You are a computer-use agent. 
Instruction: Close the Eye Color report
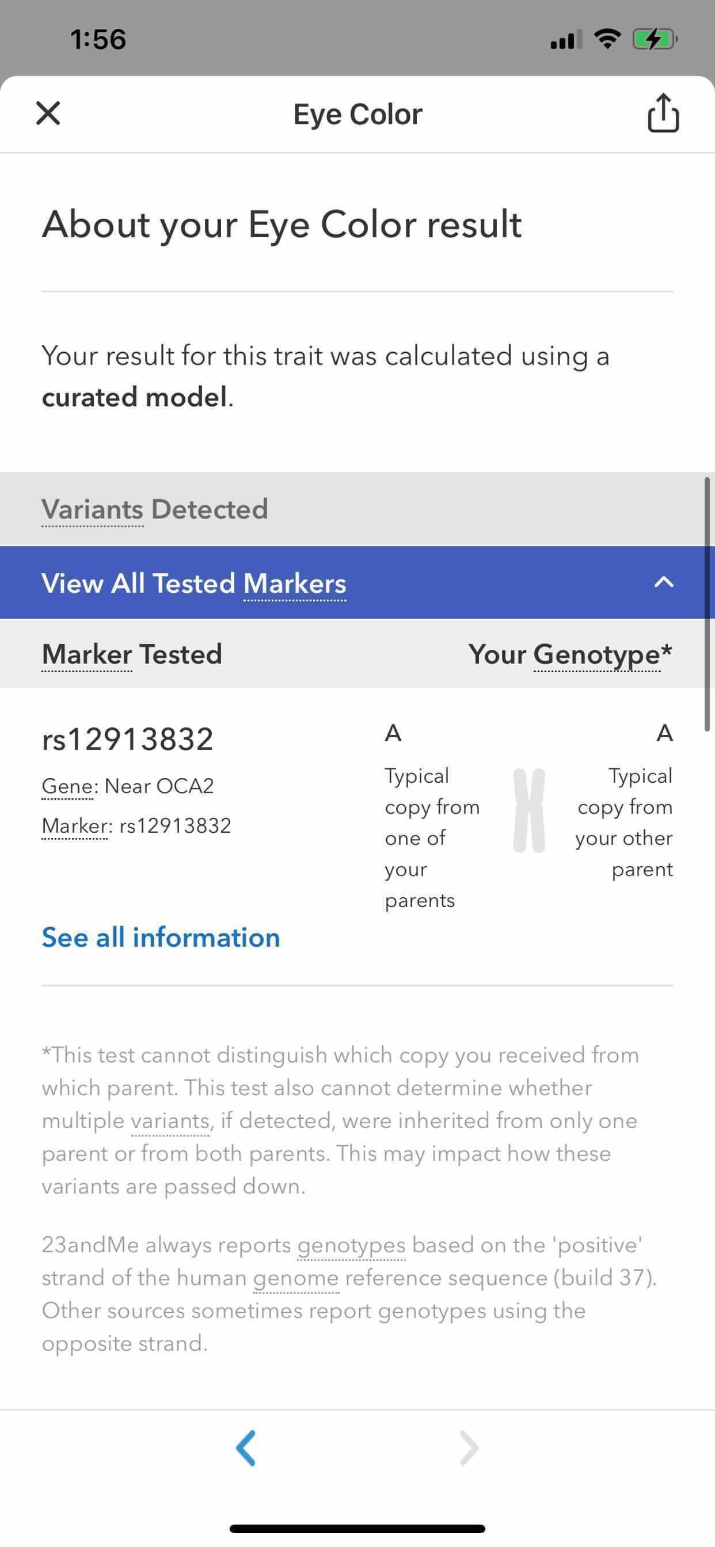click(x=48, y=113)
